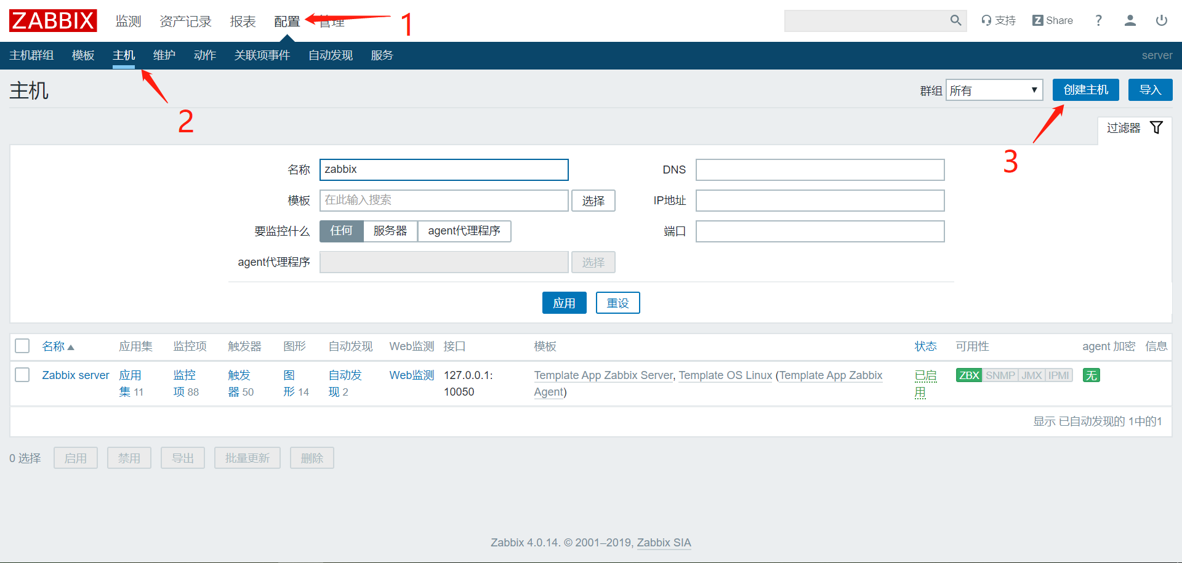
Task: Open the 配置 top menu
Action: (287, 22)
